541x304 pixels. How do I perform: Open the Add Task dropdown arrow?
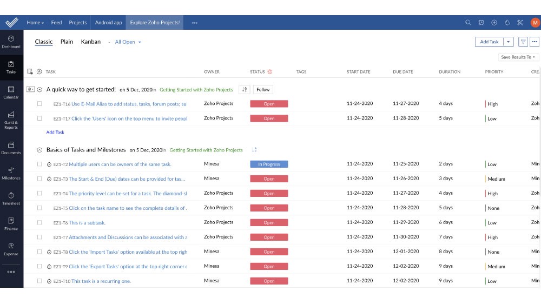[x=508, y=42]
